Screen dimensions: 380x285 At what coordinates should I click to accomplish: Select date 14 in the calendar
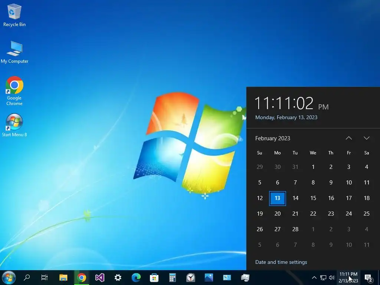click(295, 198)
